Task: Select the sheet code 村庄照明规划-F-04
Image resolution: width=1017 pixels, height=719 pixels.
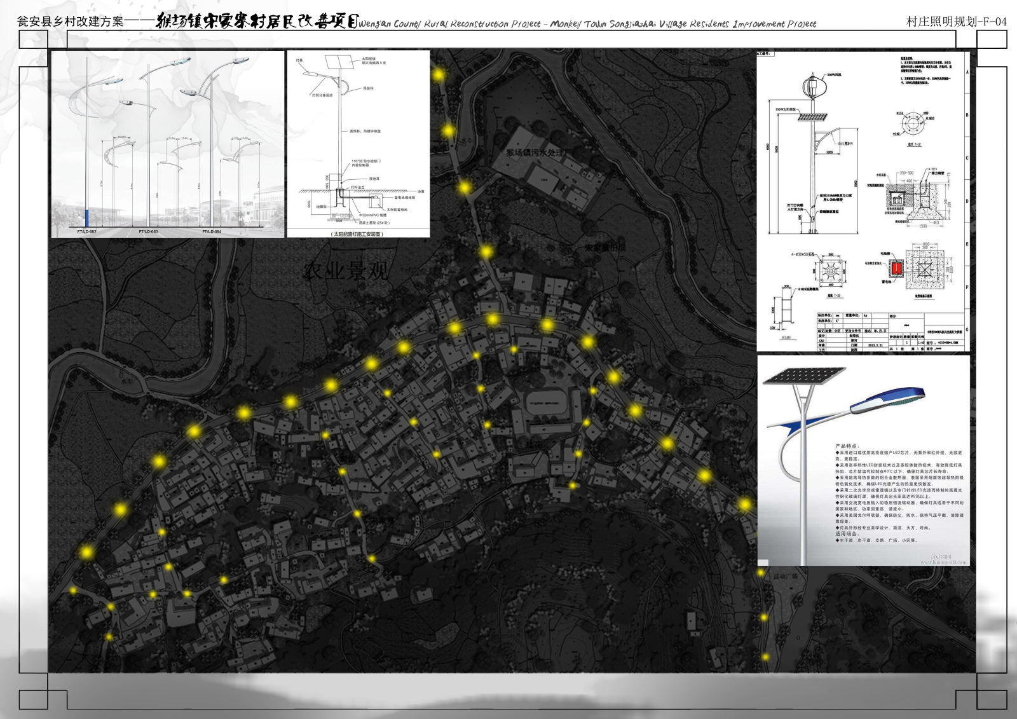Action: (x=957, y=21)
